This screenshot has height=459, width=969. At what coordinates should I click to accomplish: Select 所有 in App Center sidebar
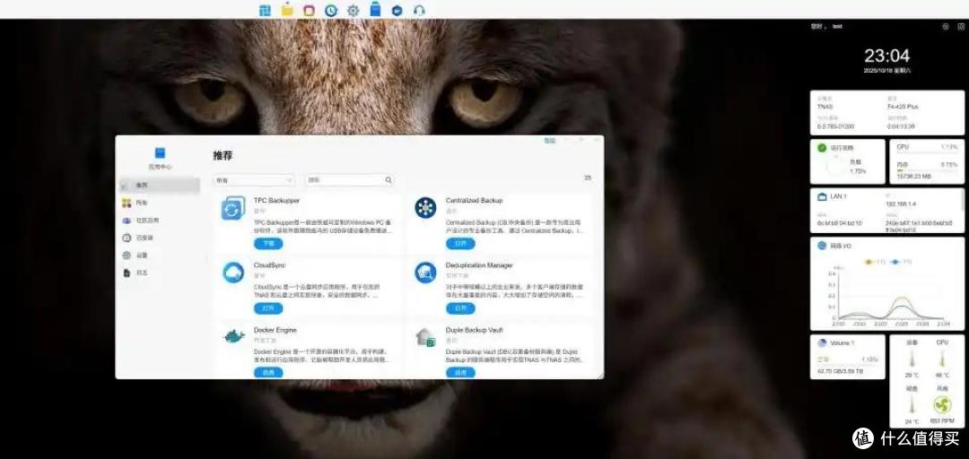[160, 203]
